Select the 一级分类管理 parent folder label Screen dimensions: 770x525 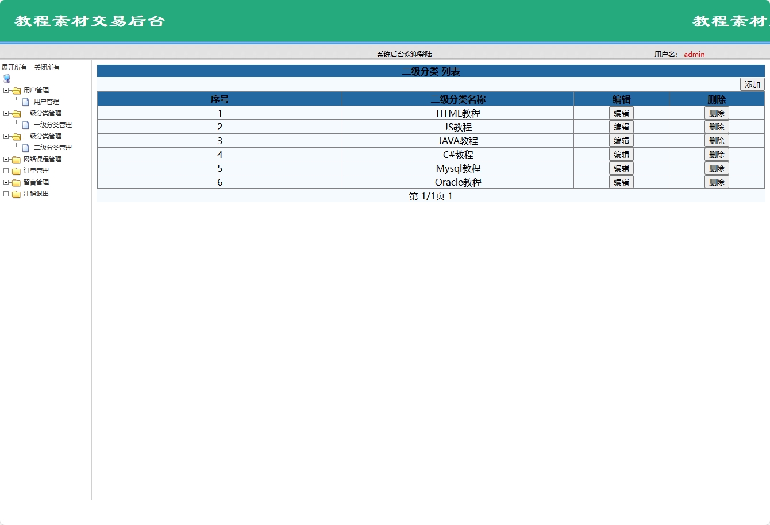(x=43, y=113)
